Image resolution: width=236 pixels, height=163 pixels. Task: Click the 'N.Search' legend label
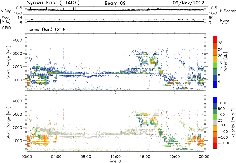tap(228, 11)
